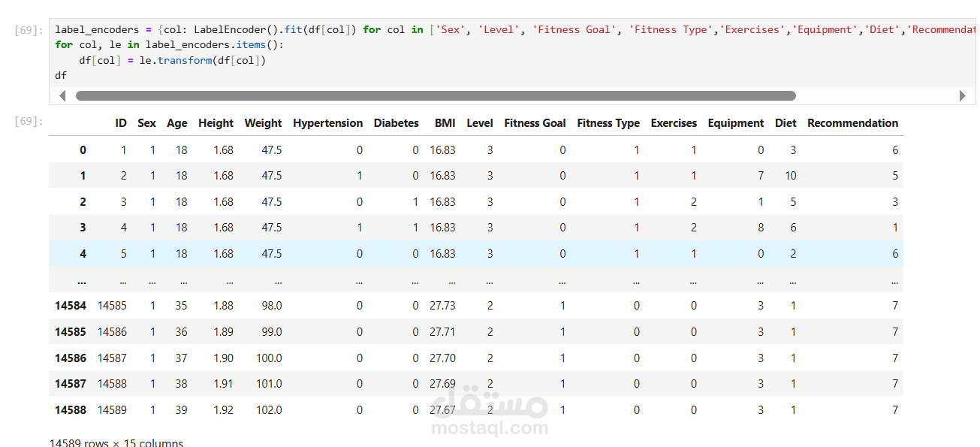Click the '14589 rows × 15 columns' summary text
980x447 pixels.
pos(116,443)
